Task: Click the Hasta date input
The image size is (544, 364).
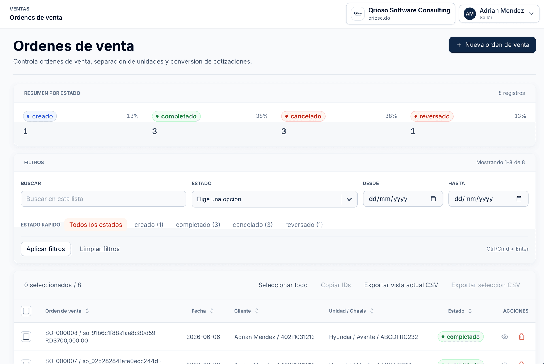Action: coord(488,199)
